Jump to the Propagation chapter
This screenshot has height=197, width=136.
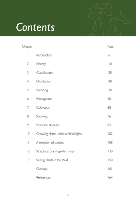tap(44, 99)
